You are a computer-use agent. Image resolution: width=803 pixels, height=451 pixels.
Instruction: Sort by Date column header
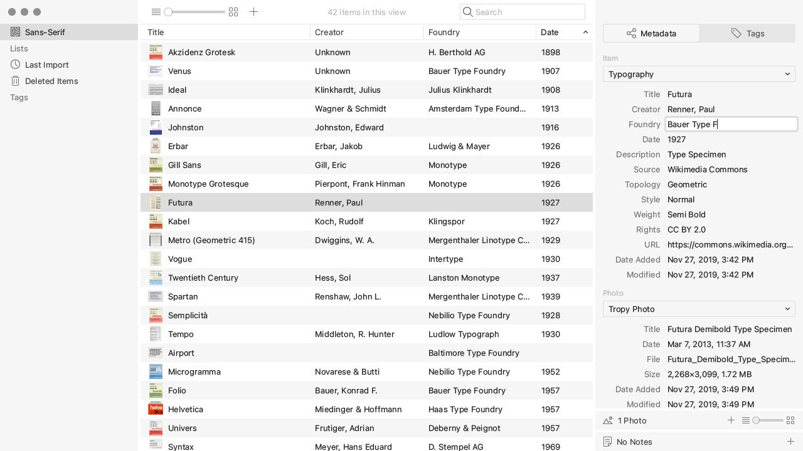pos(565,32)
